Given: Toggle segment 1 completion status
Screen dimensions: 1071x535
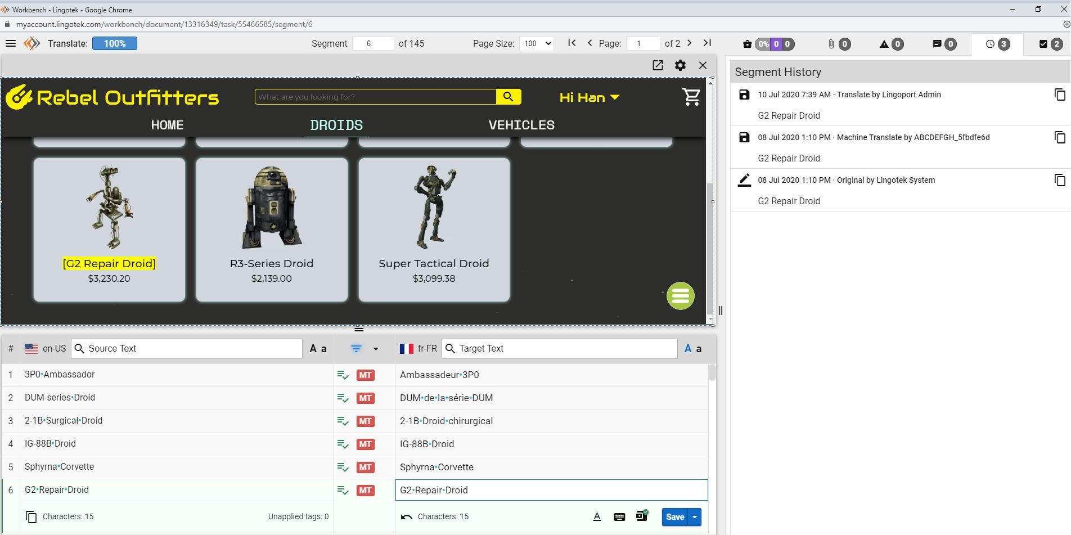Looking at the screenshot, I should click(343, 375).
